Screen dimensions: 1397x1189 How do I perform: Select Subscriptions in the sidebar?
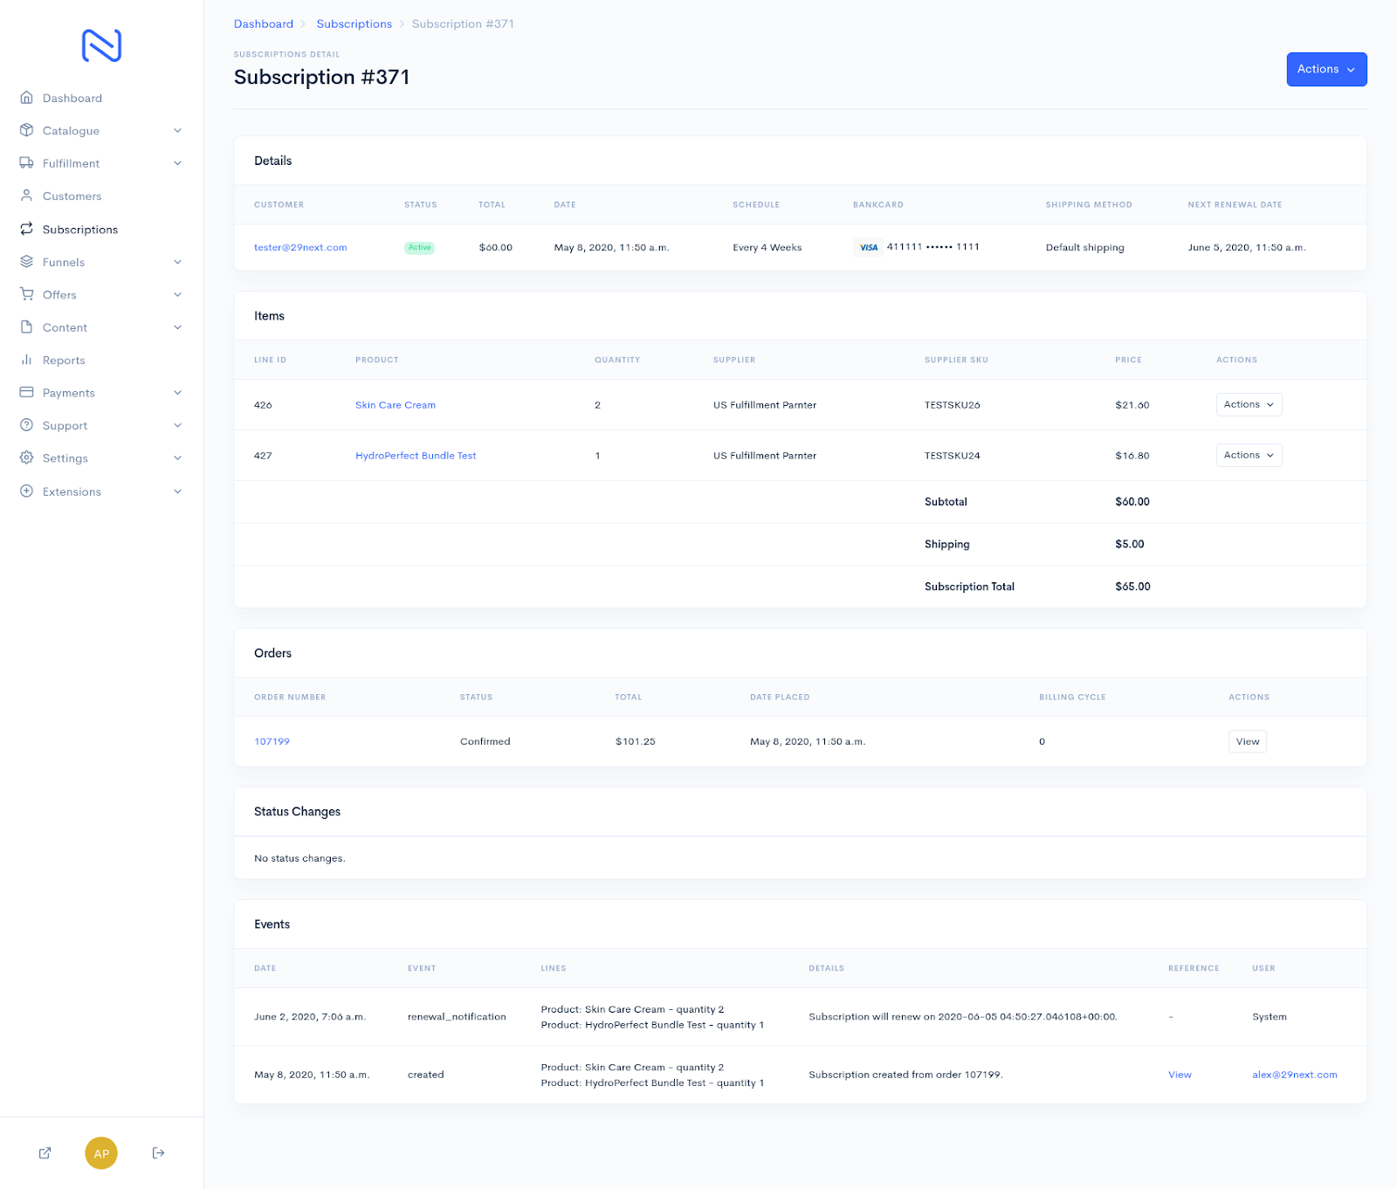80,230
